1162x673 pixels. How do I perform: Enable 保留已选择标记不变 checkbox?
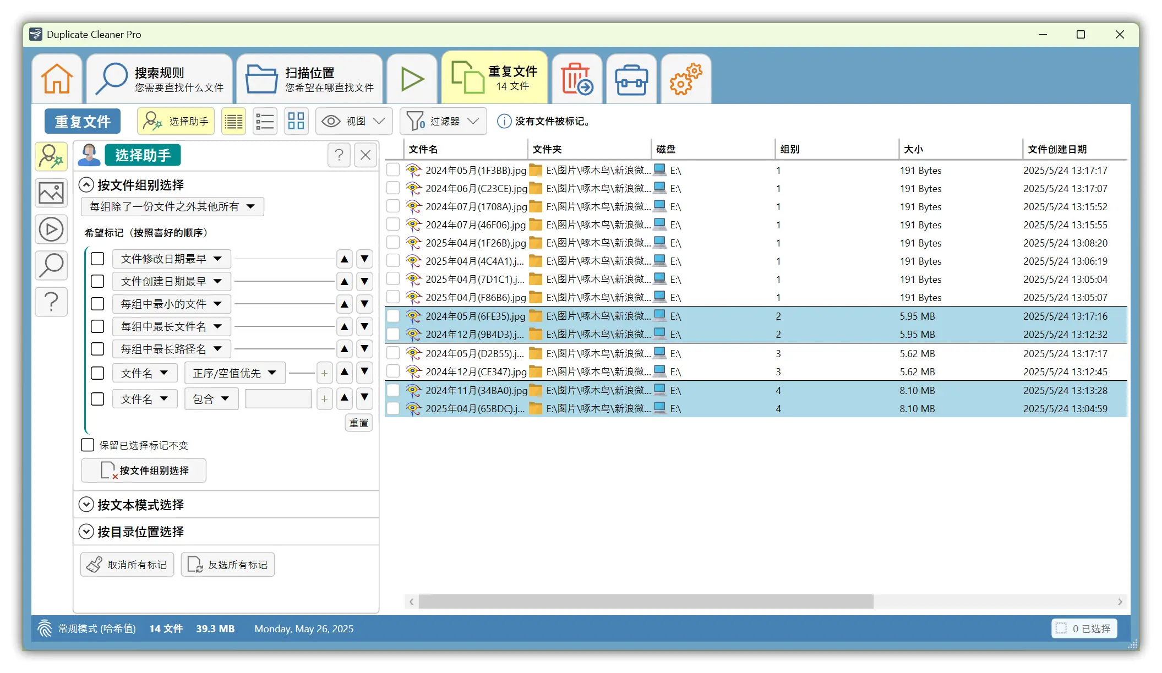88,445
